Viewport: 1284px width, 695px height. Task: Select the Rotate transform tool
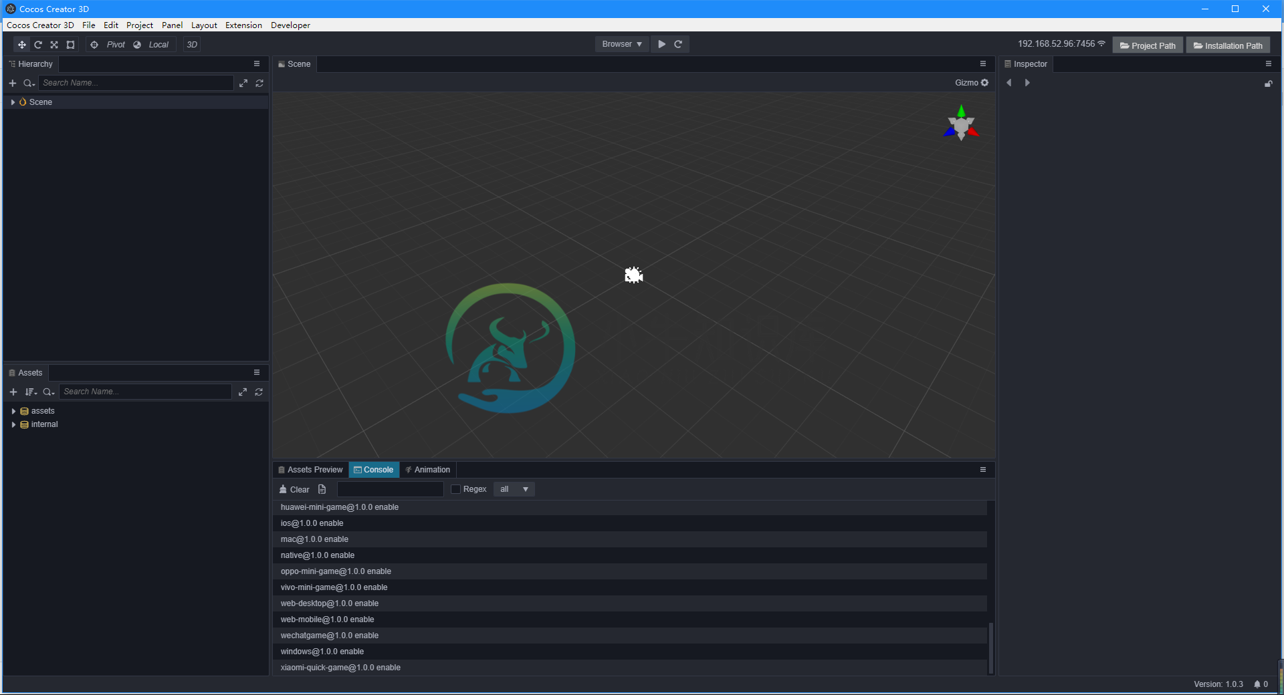38,45
